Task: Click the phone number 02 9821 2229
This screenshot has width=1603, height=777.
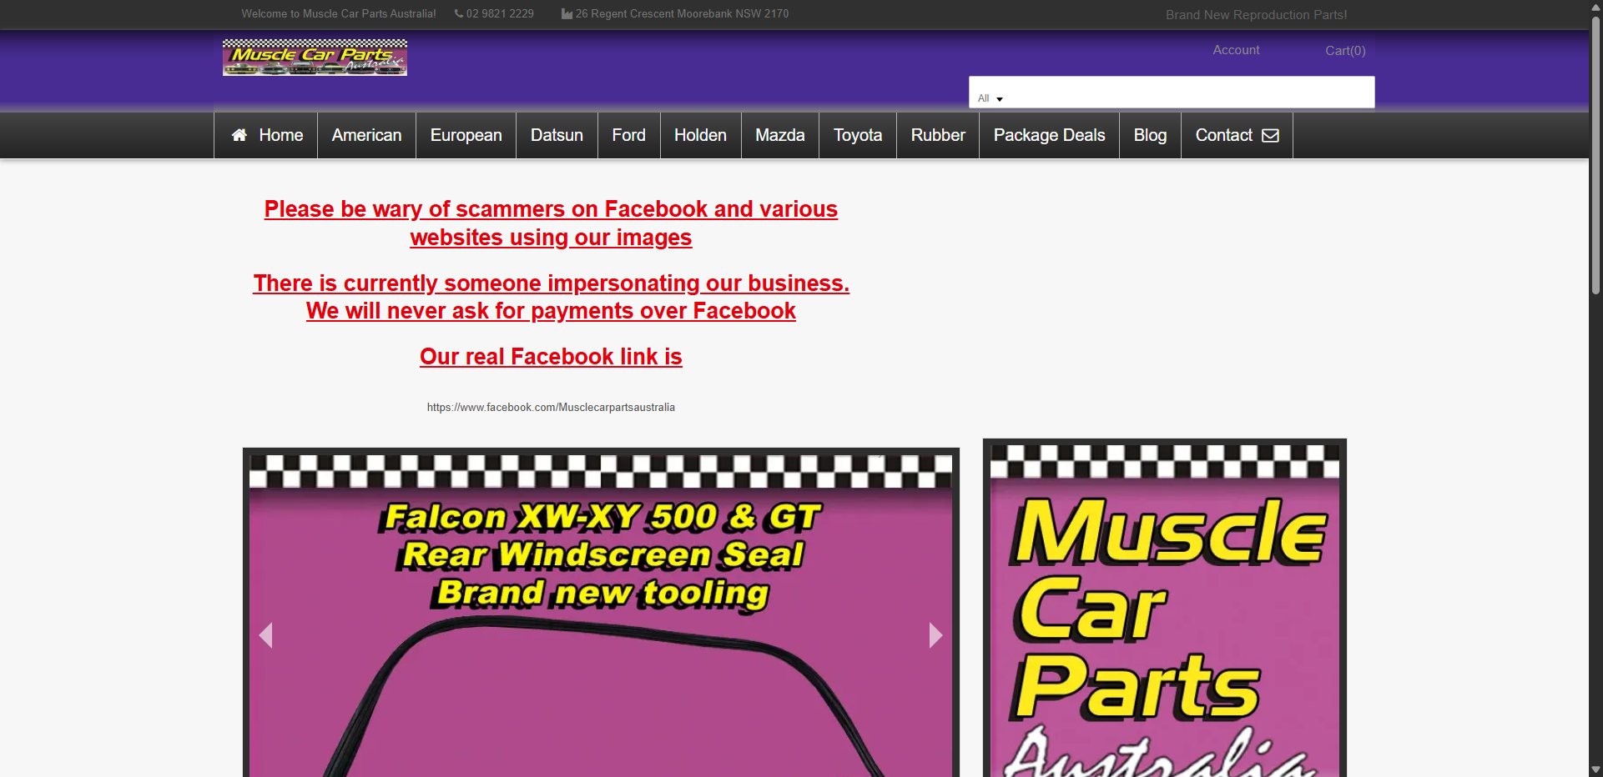Action: [500, 13]
